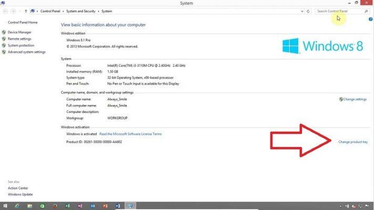Click the refresh button in address bar

pos(308,11)
